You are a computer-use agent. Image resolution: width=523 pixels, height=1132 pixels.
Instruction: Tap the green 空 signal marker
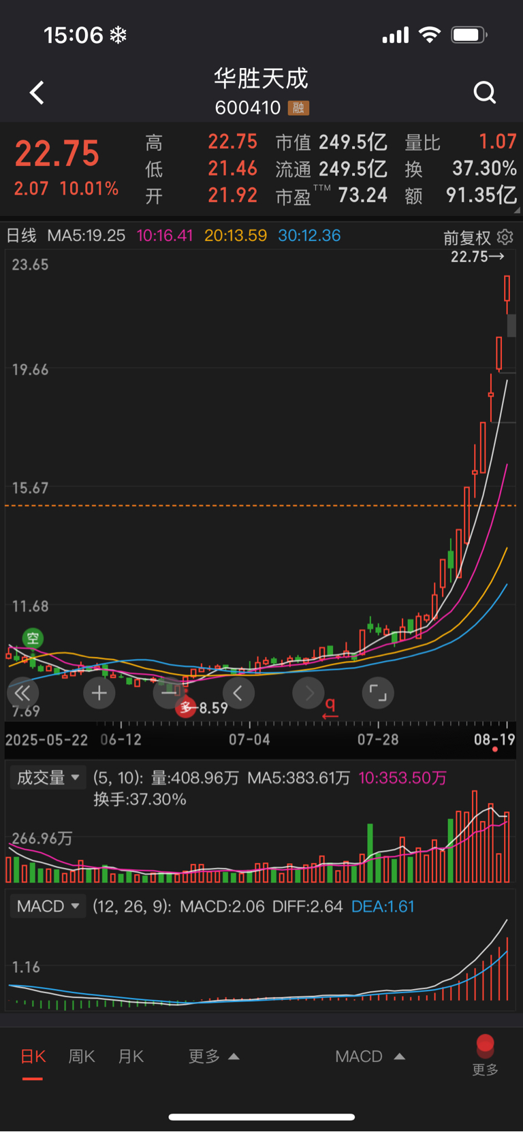pos(33,638)
